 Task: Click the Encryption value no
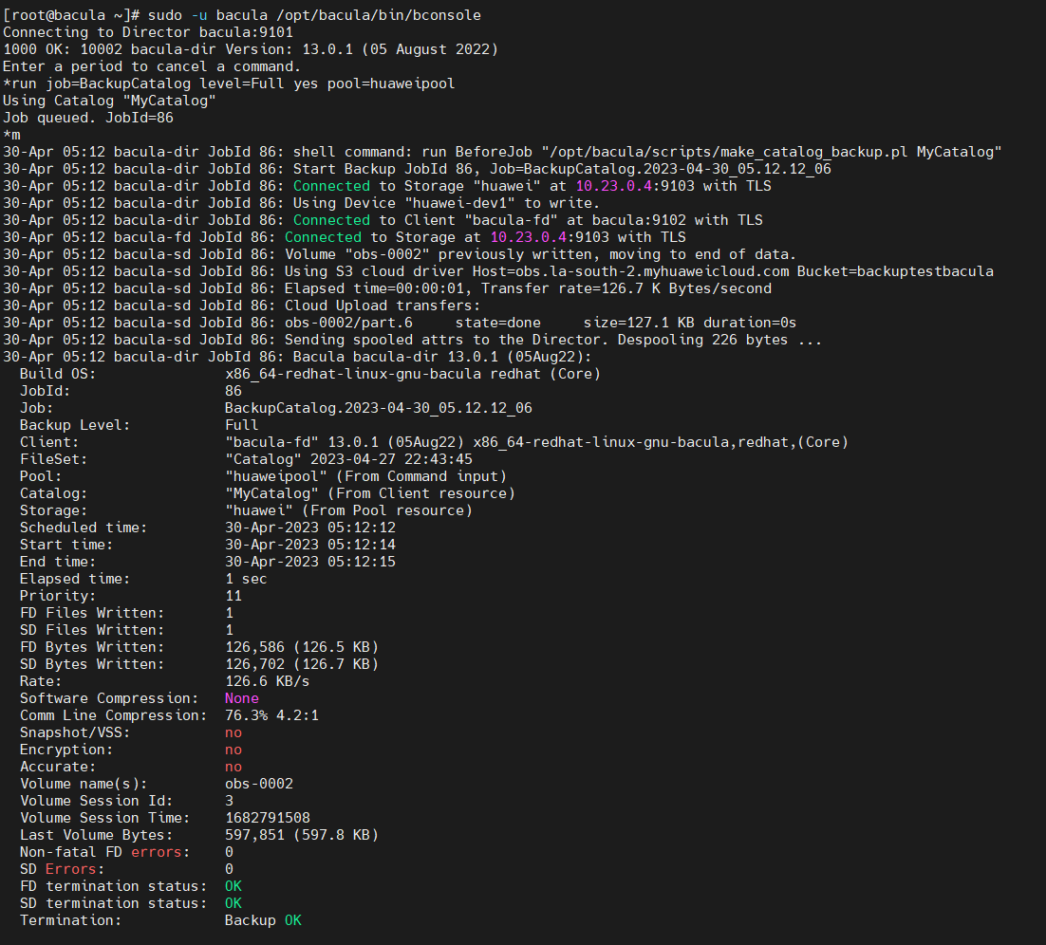233,750
